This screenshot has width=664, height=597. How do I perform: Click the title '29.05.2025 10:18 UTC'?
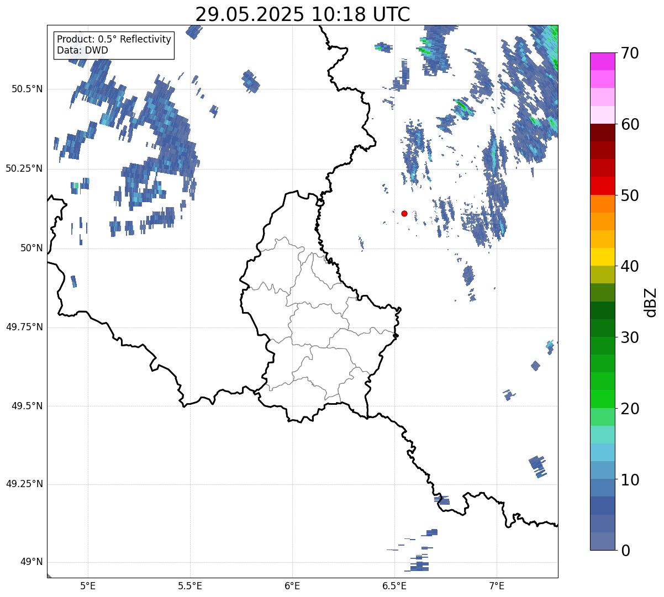[303, 14]
